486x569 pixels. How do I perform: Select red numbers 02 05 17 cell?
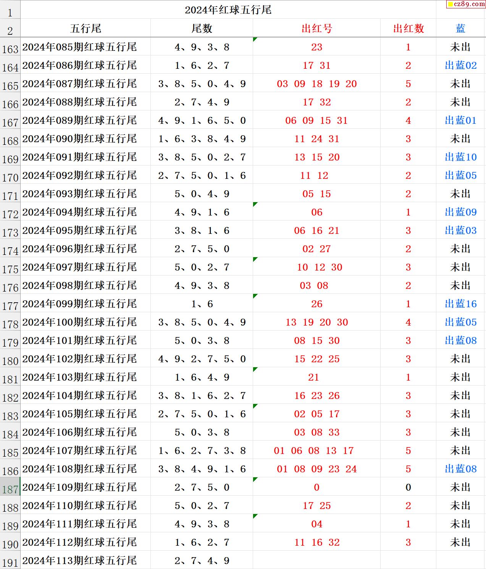[316, 414]
